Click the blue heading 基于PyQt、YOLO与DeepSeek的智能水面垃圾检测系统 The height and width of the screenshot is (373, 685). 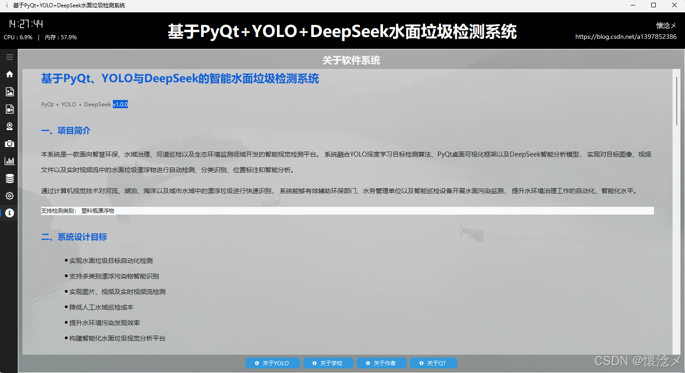click(x=180, y=79)
